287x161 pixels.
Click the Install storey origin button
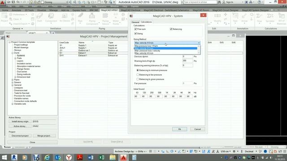click(20, 121)
